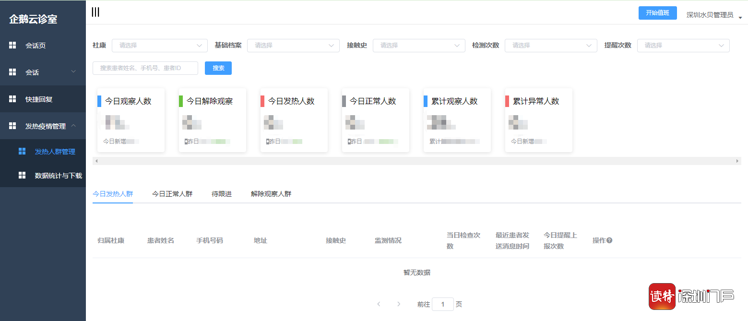Viewport: 748px width, 321px height.
Task: Click the patient name search input field
Action: point(145,68)
